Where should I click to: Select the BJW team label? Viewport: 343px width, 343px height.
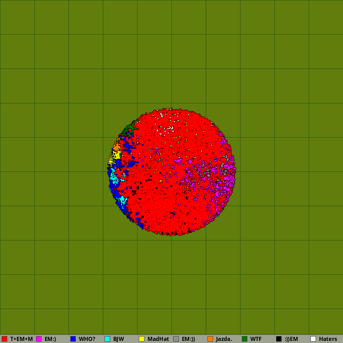pyautogui.click(x=119, y=339)
